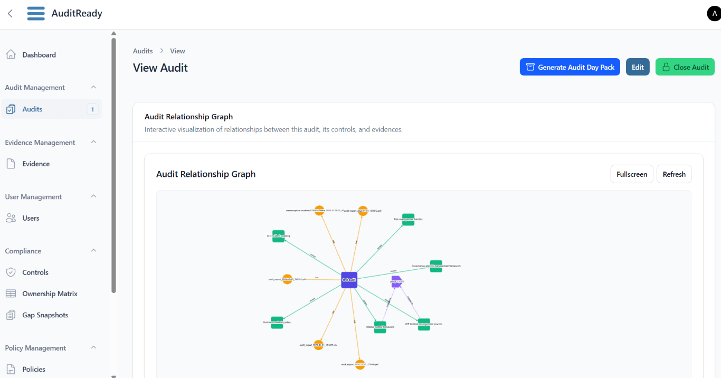The width and height of the screenshot is (721, 378).
Task: Open the Policies menu item
Action: pyautogui.click(x=34, y=369)
